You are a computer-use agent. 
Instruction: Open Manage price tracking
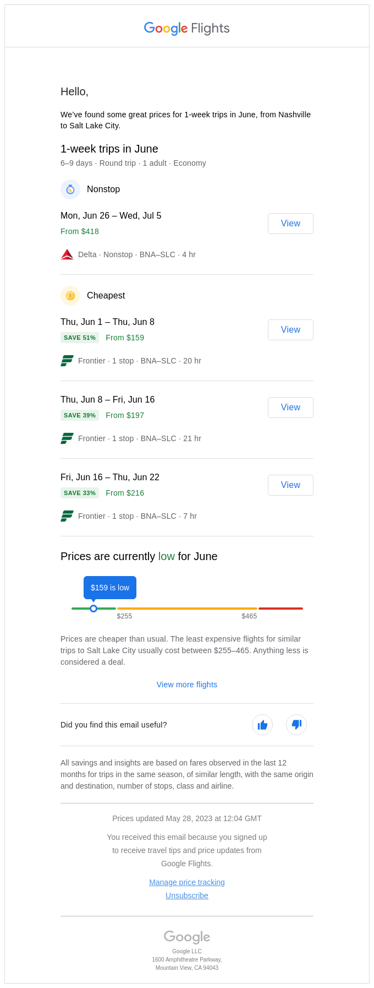[186, 882]
